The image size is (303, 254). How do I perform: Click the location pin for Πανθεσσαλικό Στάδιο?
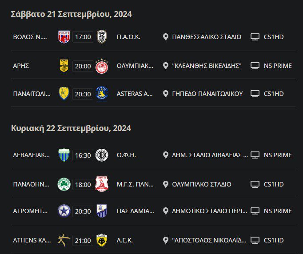coord(166,37)
